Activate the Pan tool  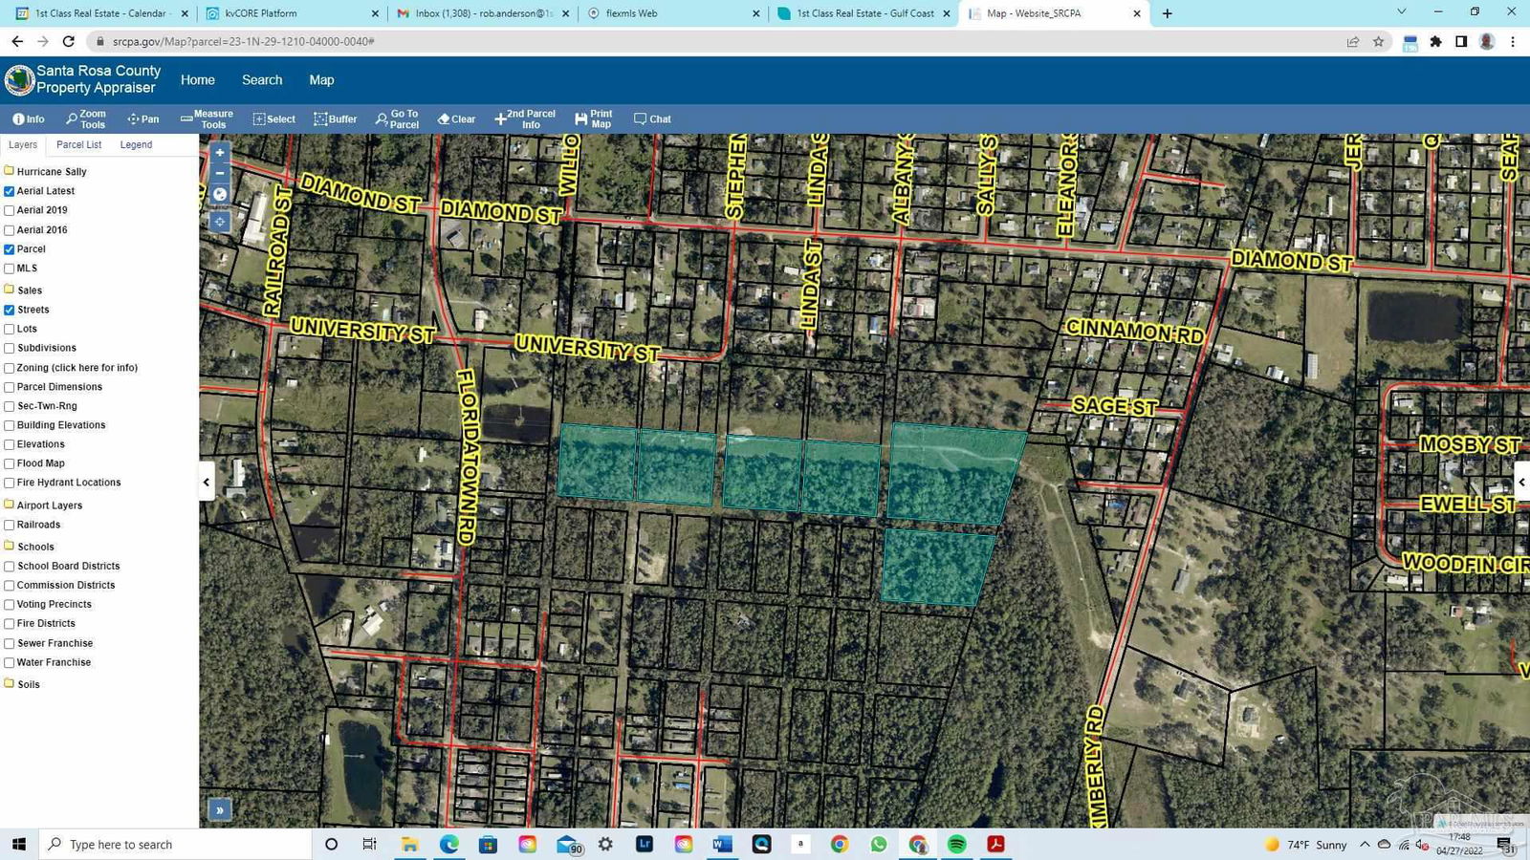click(142, 119)
